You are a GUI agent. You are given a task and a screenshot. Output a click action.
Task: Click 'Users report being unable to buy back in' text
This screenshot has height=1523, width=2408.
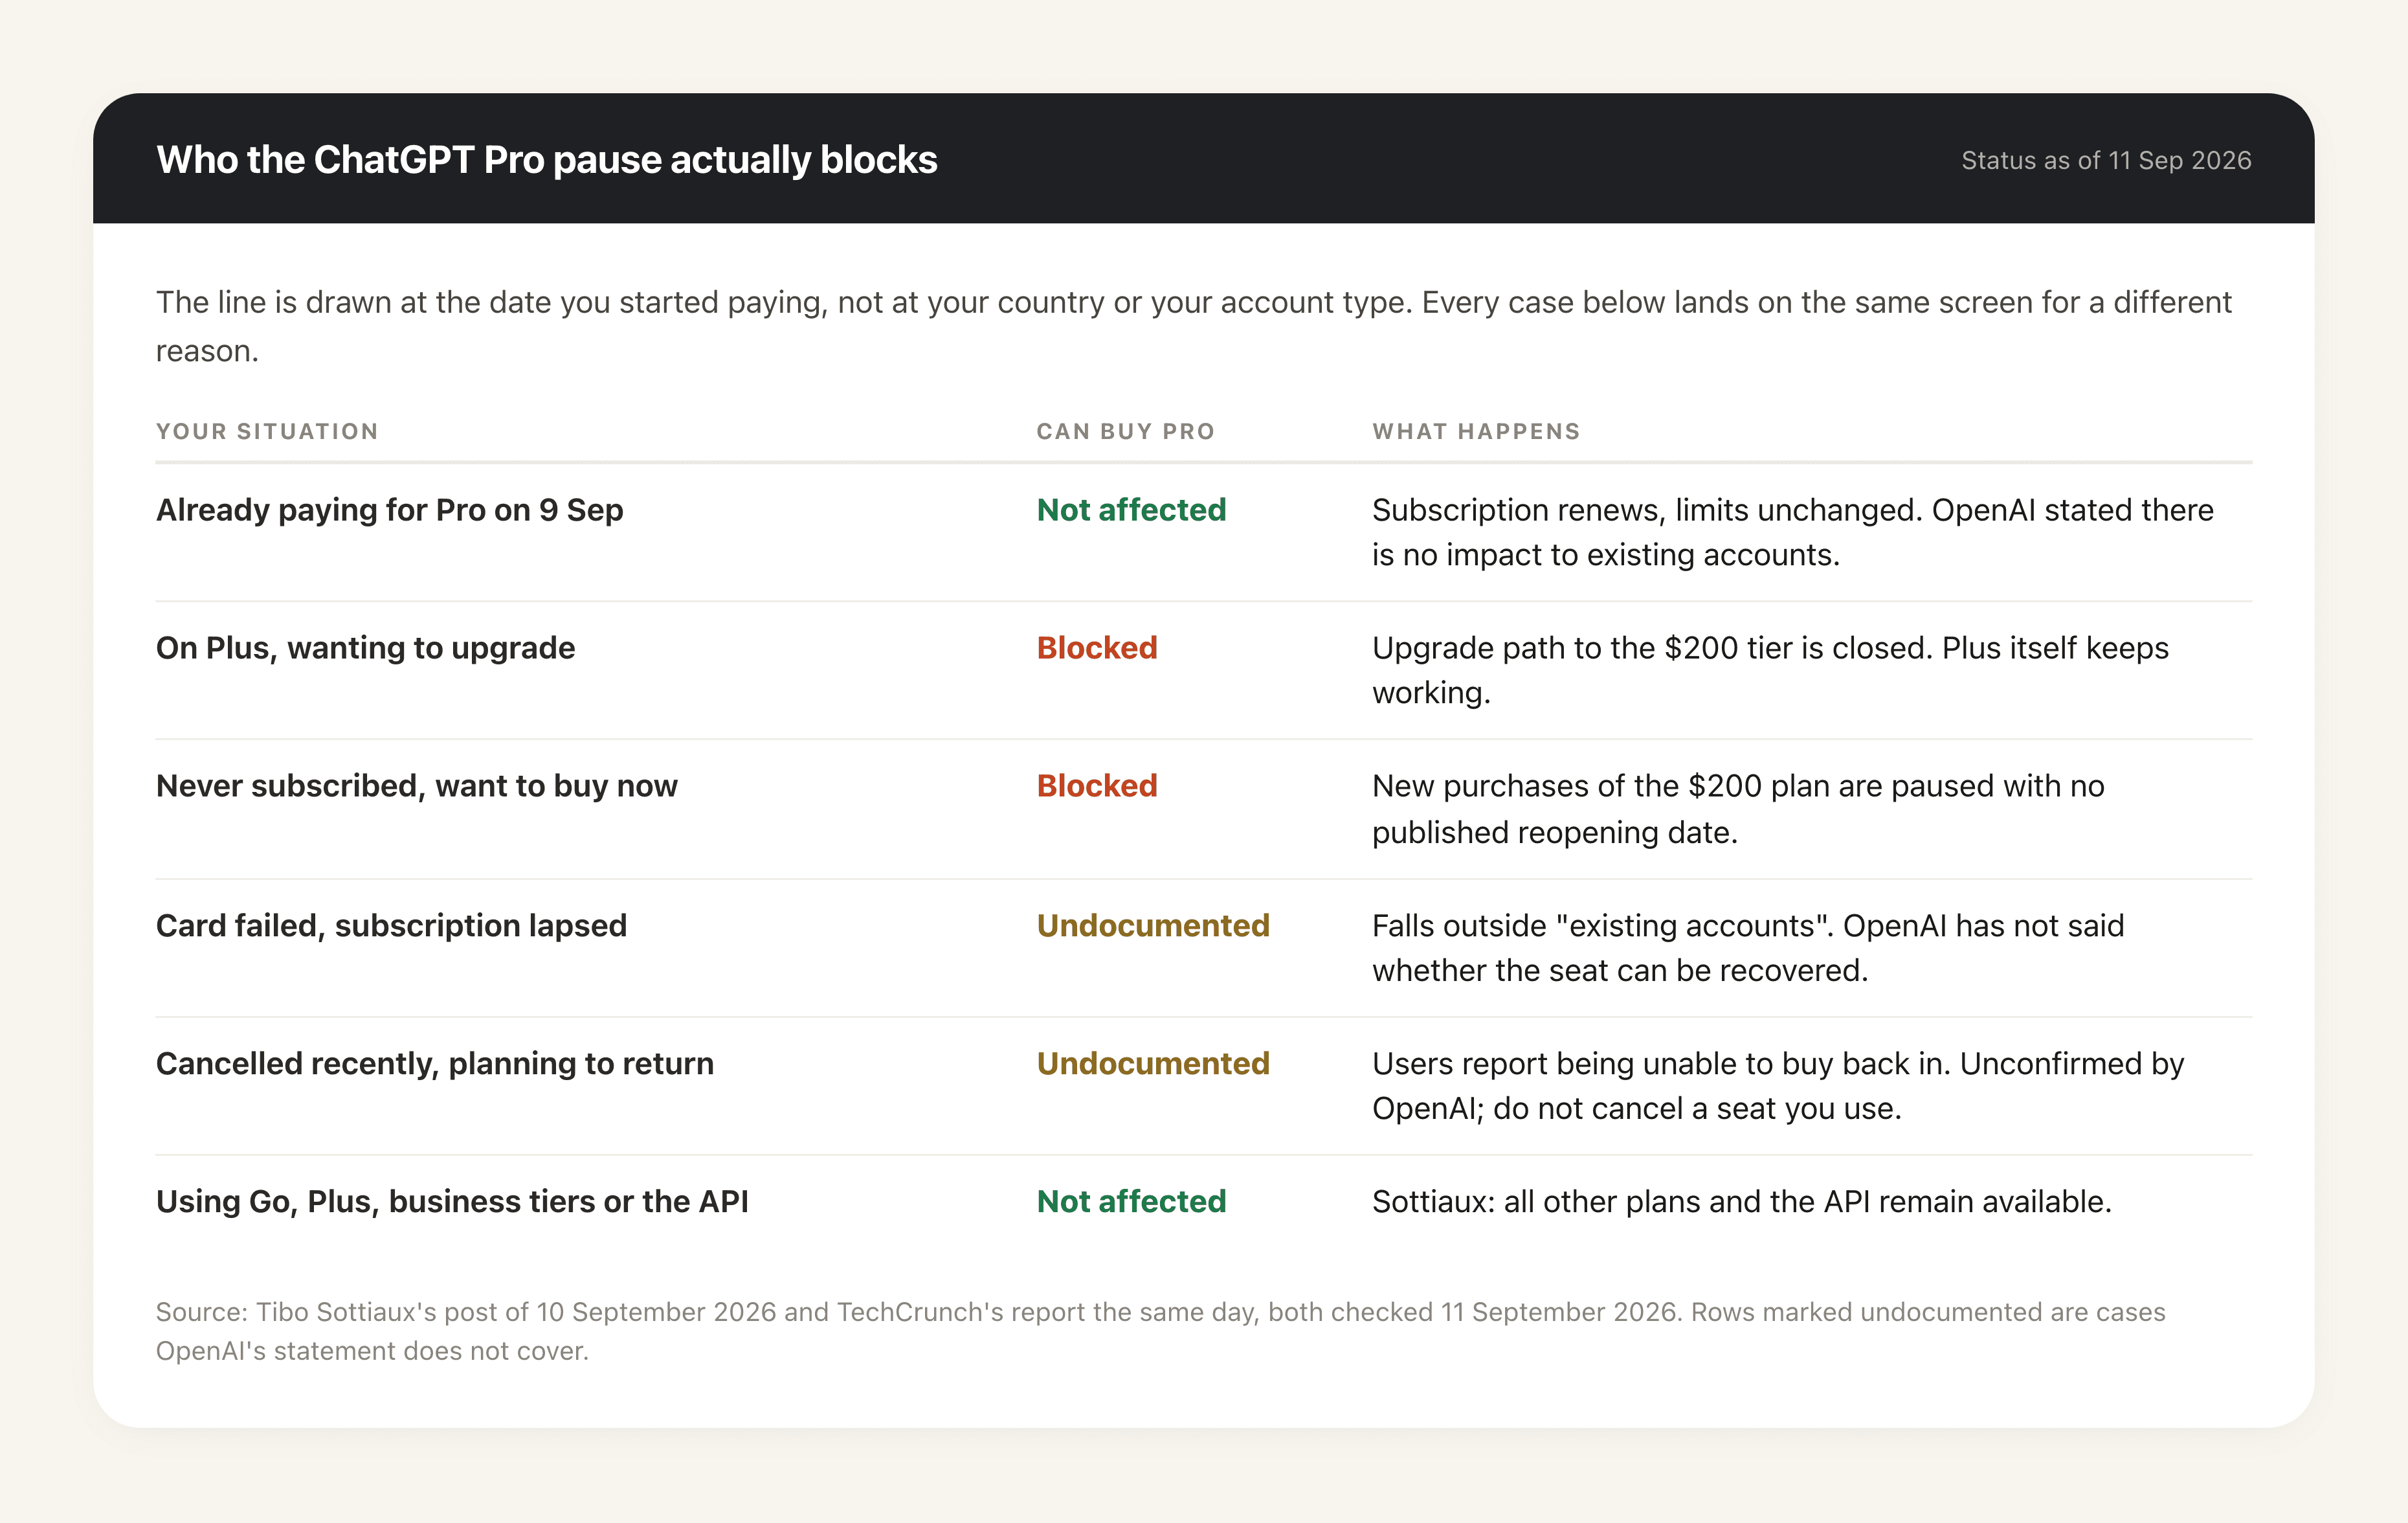pyautogui.click(x=1778, y=1086)
